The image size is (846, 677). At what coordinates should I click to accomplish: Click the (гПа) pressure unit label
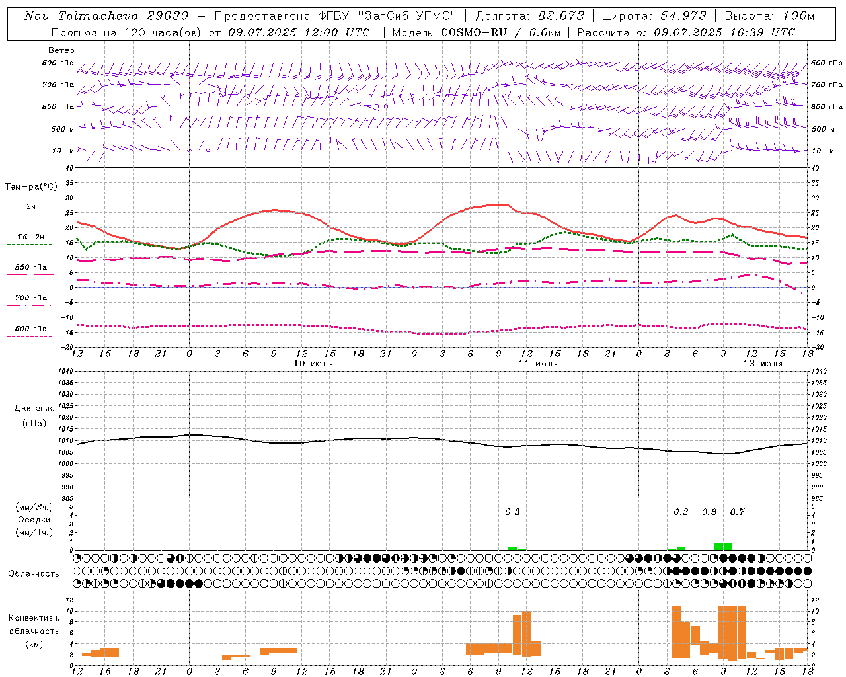coord(34,424)
